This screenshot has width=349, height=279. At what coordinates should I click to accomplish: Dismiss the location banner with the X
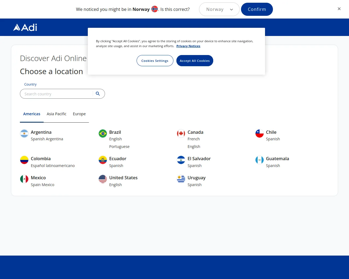click(x=339, y=9)
